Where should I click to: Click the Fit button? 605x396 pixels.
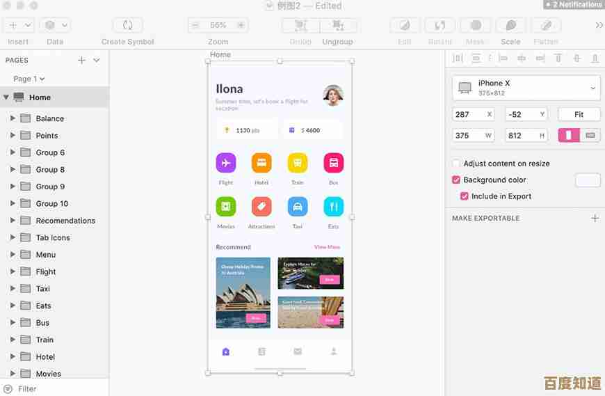(x=579, y=114)
